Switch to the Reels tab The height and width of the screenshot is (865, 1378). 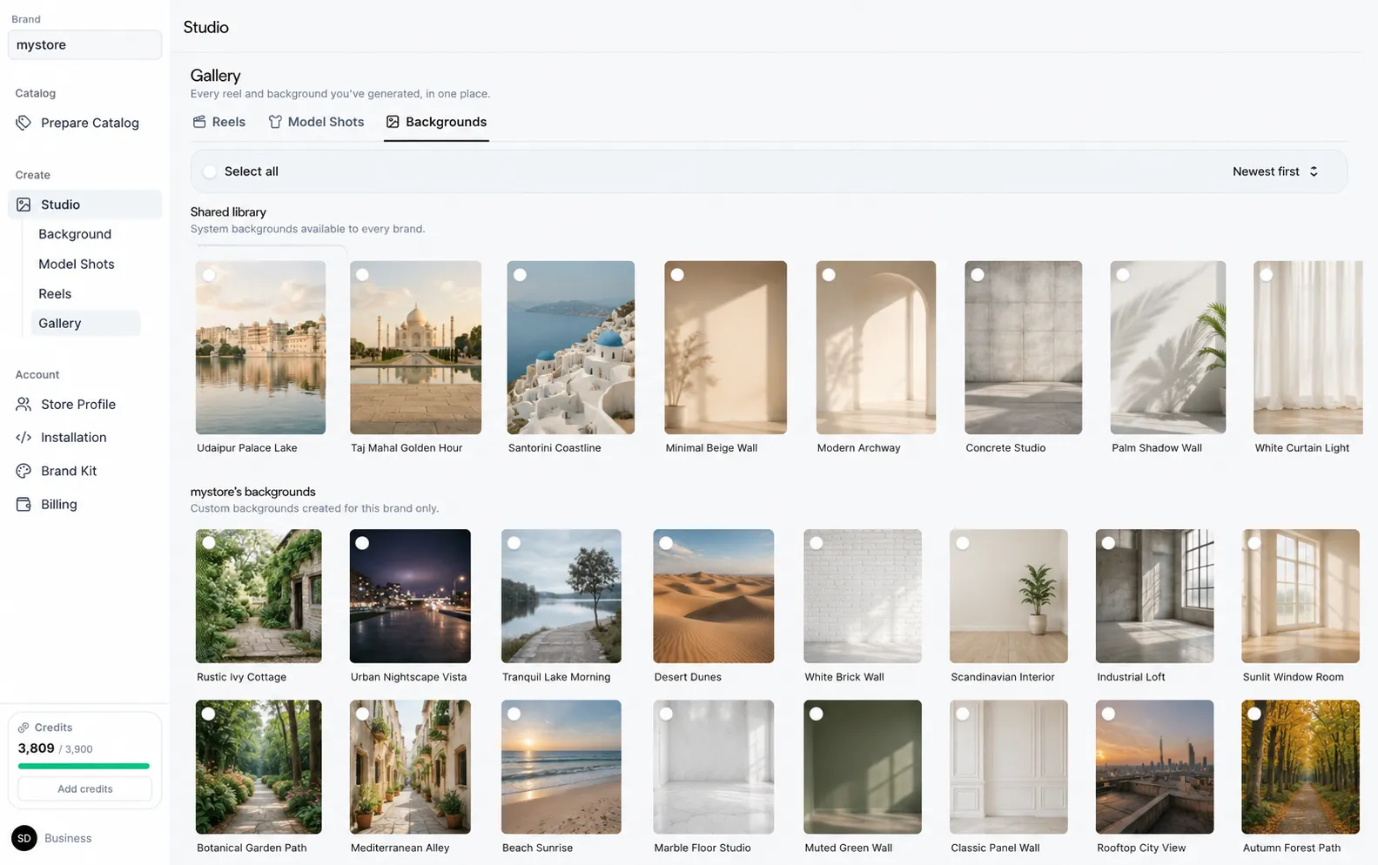(219, 122)
